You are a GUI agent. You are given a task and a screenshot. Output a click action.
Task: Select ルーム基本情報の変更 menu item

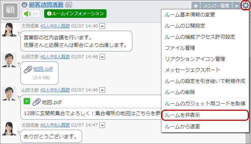pos(205,15)
